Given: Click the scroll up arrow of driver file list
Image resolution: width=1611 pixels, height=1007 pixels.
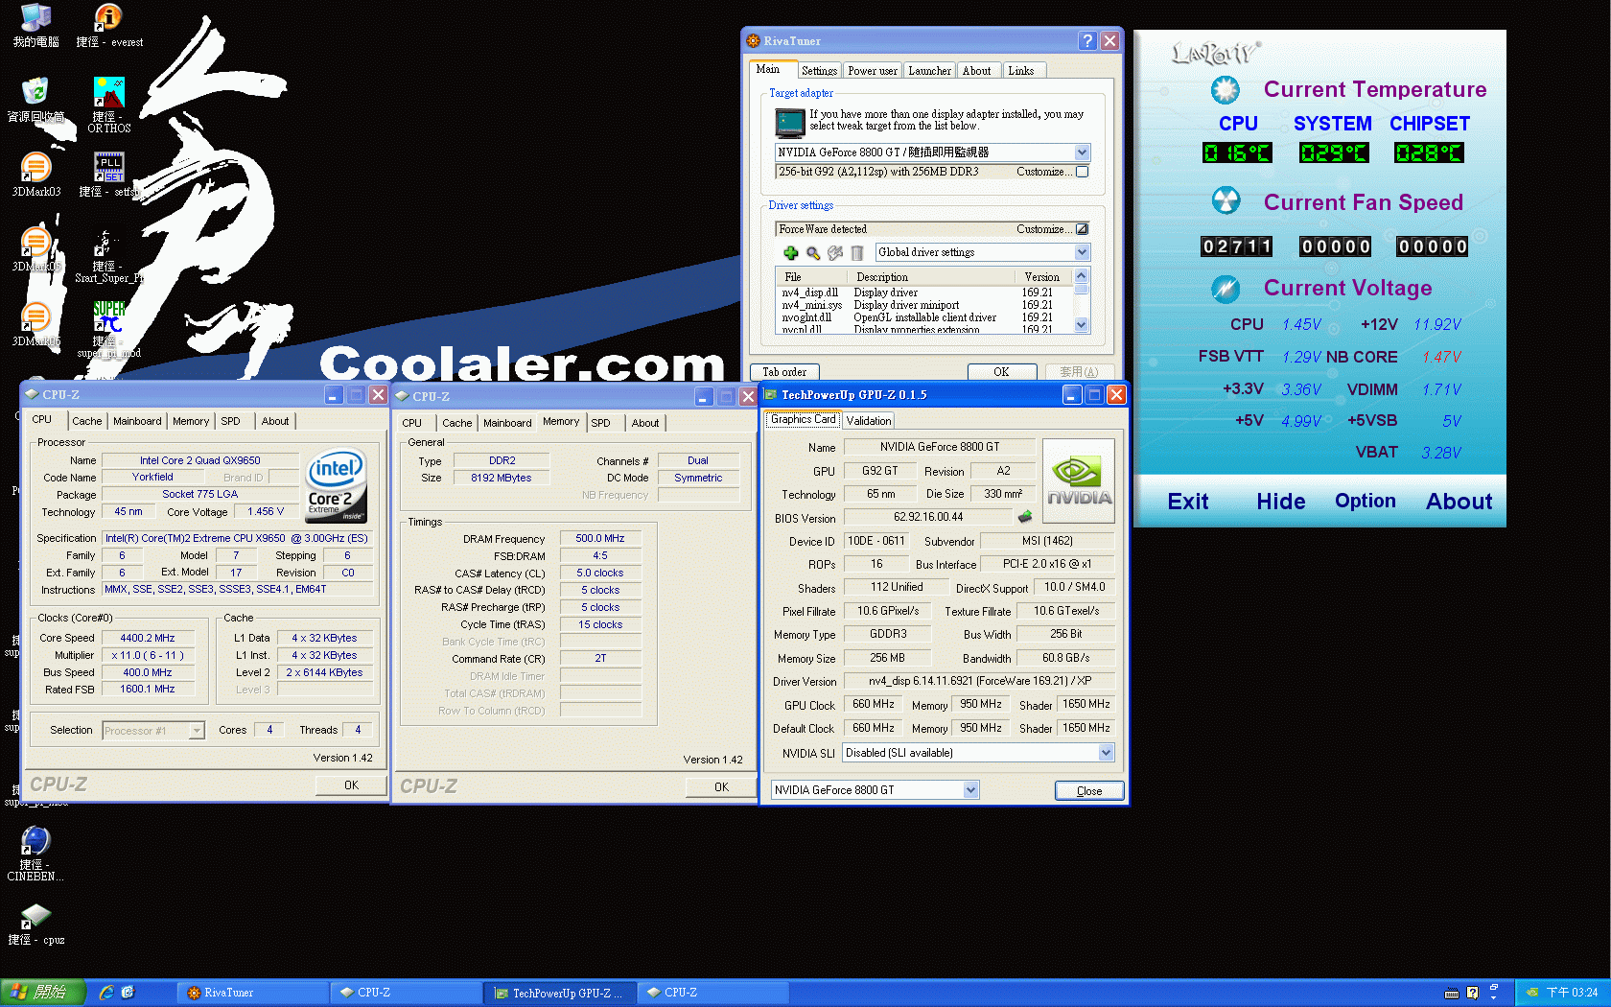Looking at the screenshot, I should pyautogui.click(x=1082, y=276).
